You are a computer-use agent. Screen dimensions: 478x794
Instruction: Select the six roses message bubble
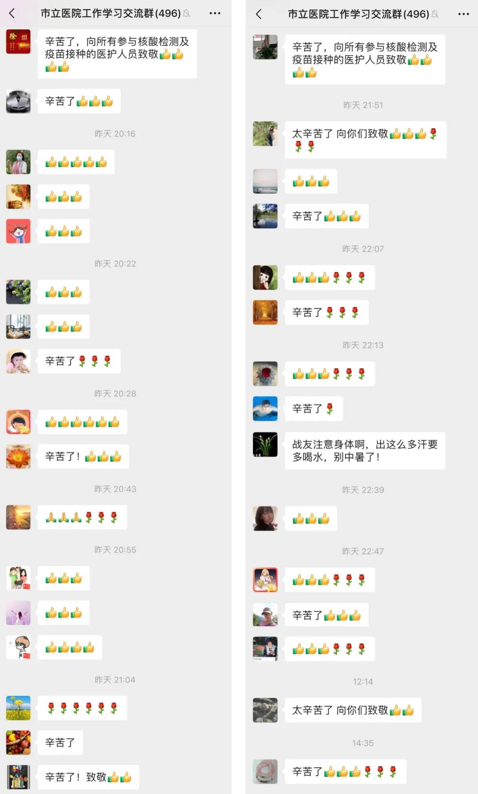click(82, 708)
